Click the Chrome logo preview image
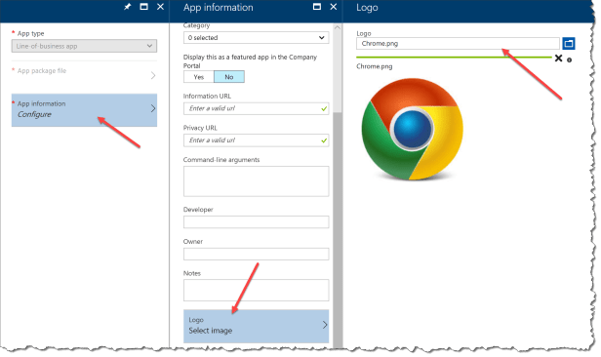Screen dimensions: 601x357 tap(412, 129)
